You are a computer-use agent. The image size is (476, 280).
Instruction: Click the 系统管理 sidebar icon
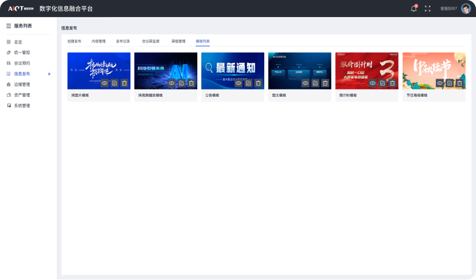(x=8, y=106)
